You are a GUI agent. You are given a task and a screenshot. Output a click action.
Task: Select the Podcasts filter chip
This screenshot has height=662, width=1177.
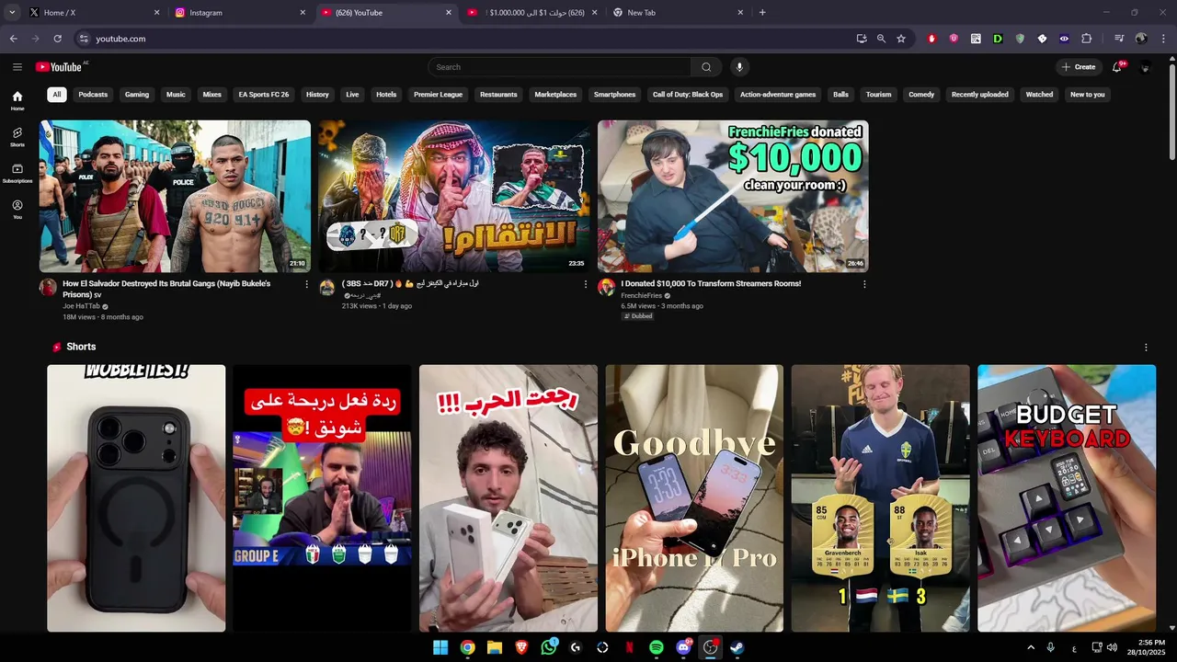coord(93,95)
